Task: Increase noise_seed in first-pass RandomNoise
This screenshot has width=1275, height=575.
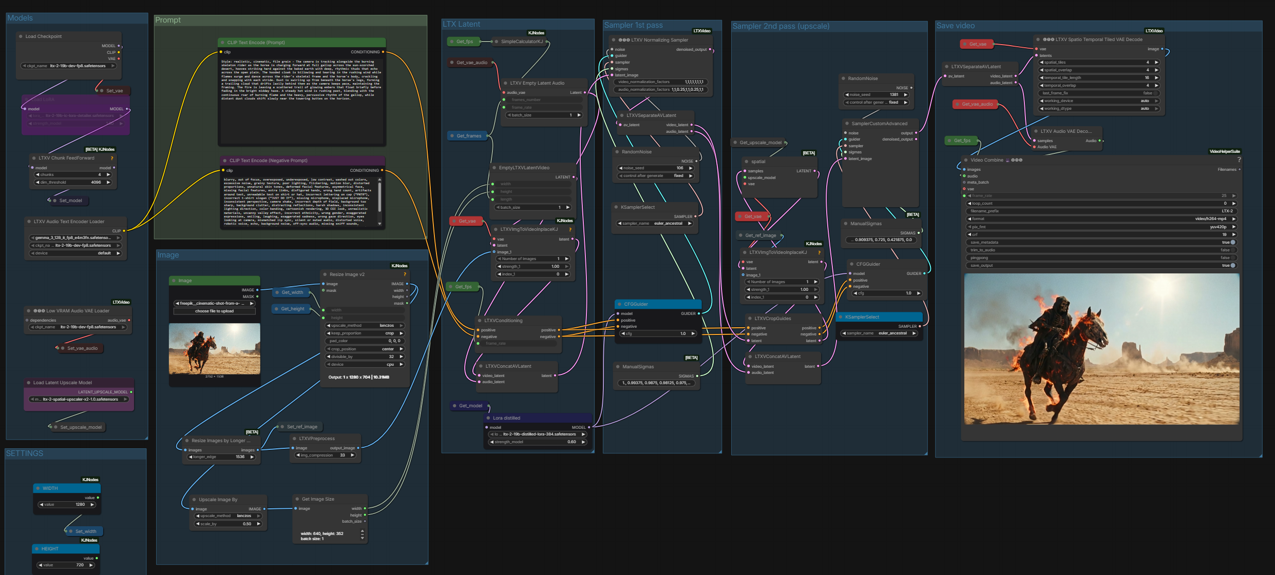Action: pos(691,168)
